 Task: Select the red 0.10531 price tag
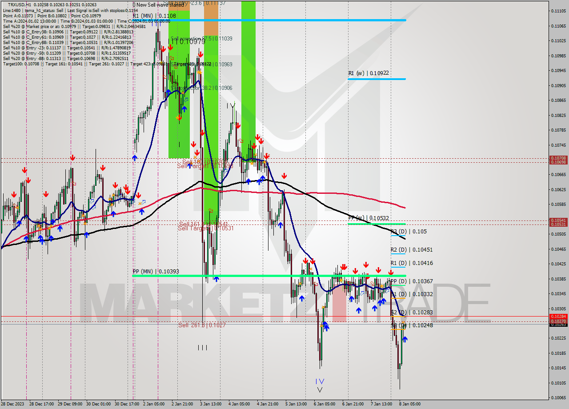[558, 224]
